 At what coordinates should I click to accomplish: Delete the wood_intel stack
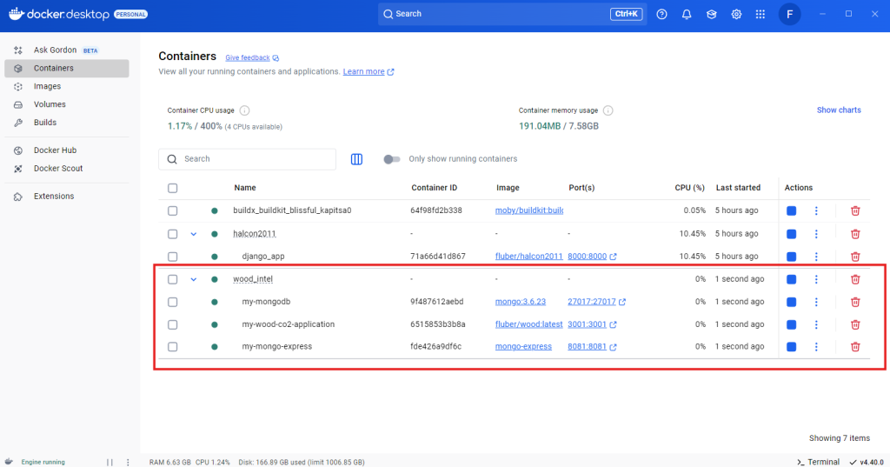[x=855, y=279]
